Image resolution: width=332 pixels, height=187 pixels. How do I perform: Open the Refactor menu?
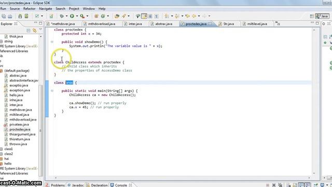point(29,9)
